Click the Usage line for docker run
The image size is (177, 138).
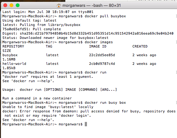point(60,90)
